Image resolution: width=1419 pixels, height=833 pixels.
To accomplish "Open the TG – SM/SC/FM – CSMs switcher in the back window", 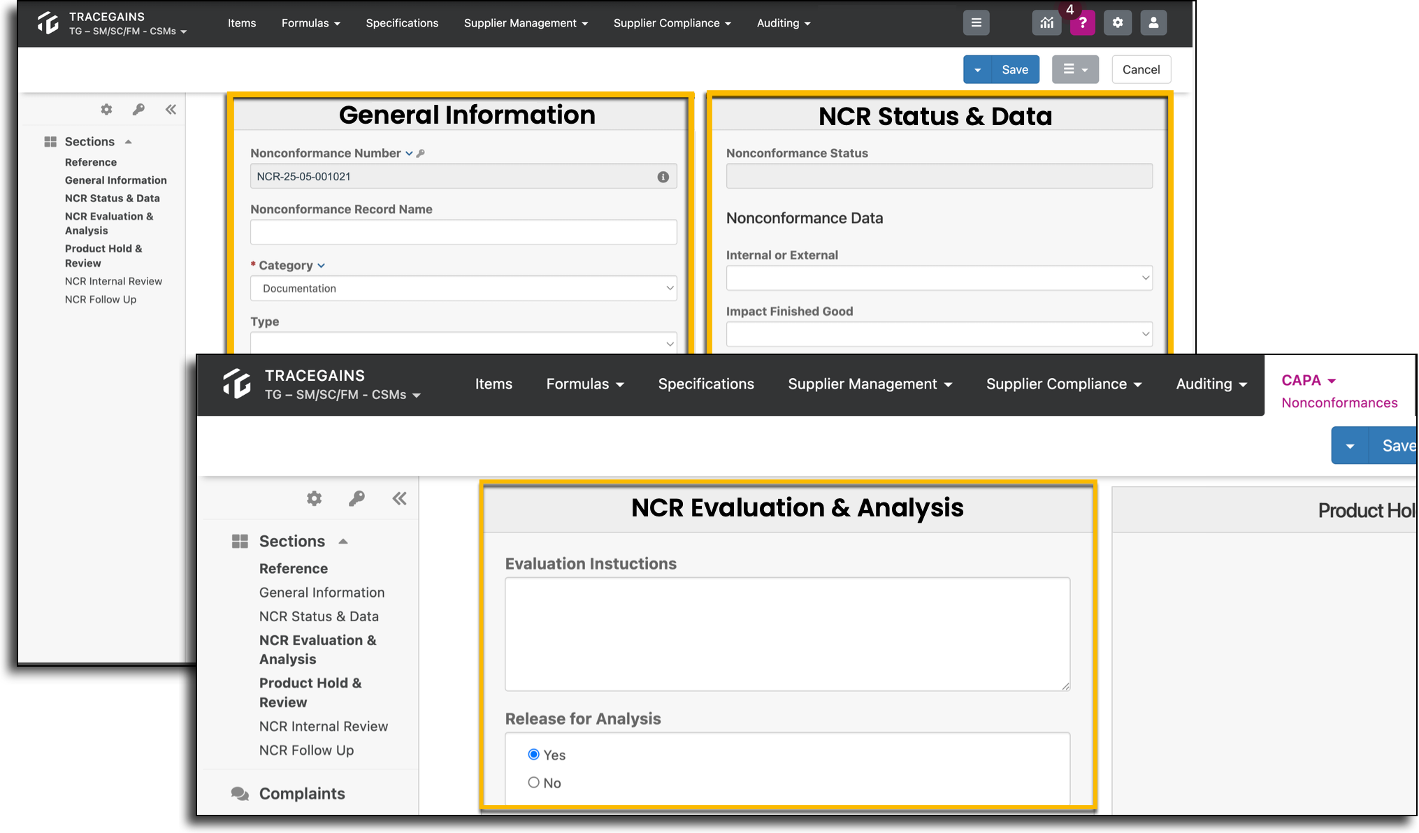I will pos(127,31).
